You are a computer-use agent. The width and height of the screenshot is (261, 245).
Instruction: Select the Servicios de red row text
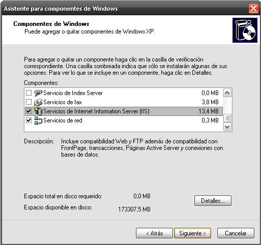click(x=63, y=120)
